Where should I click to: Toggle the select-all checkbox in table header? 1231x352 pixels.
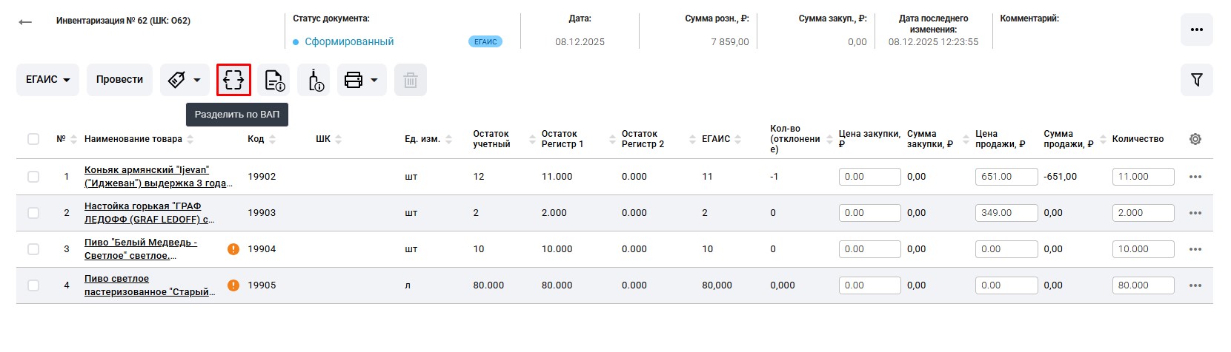[x=33, y=139]
